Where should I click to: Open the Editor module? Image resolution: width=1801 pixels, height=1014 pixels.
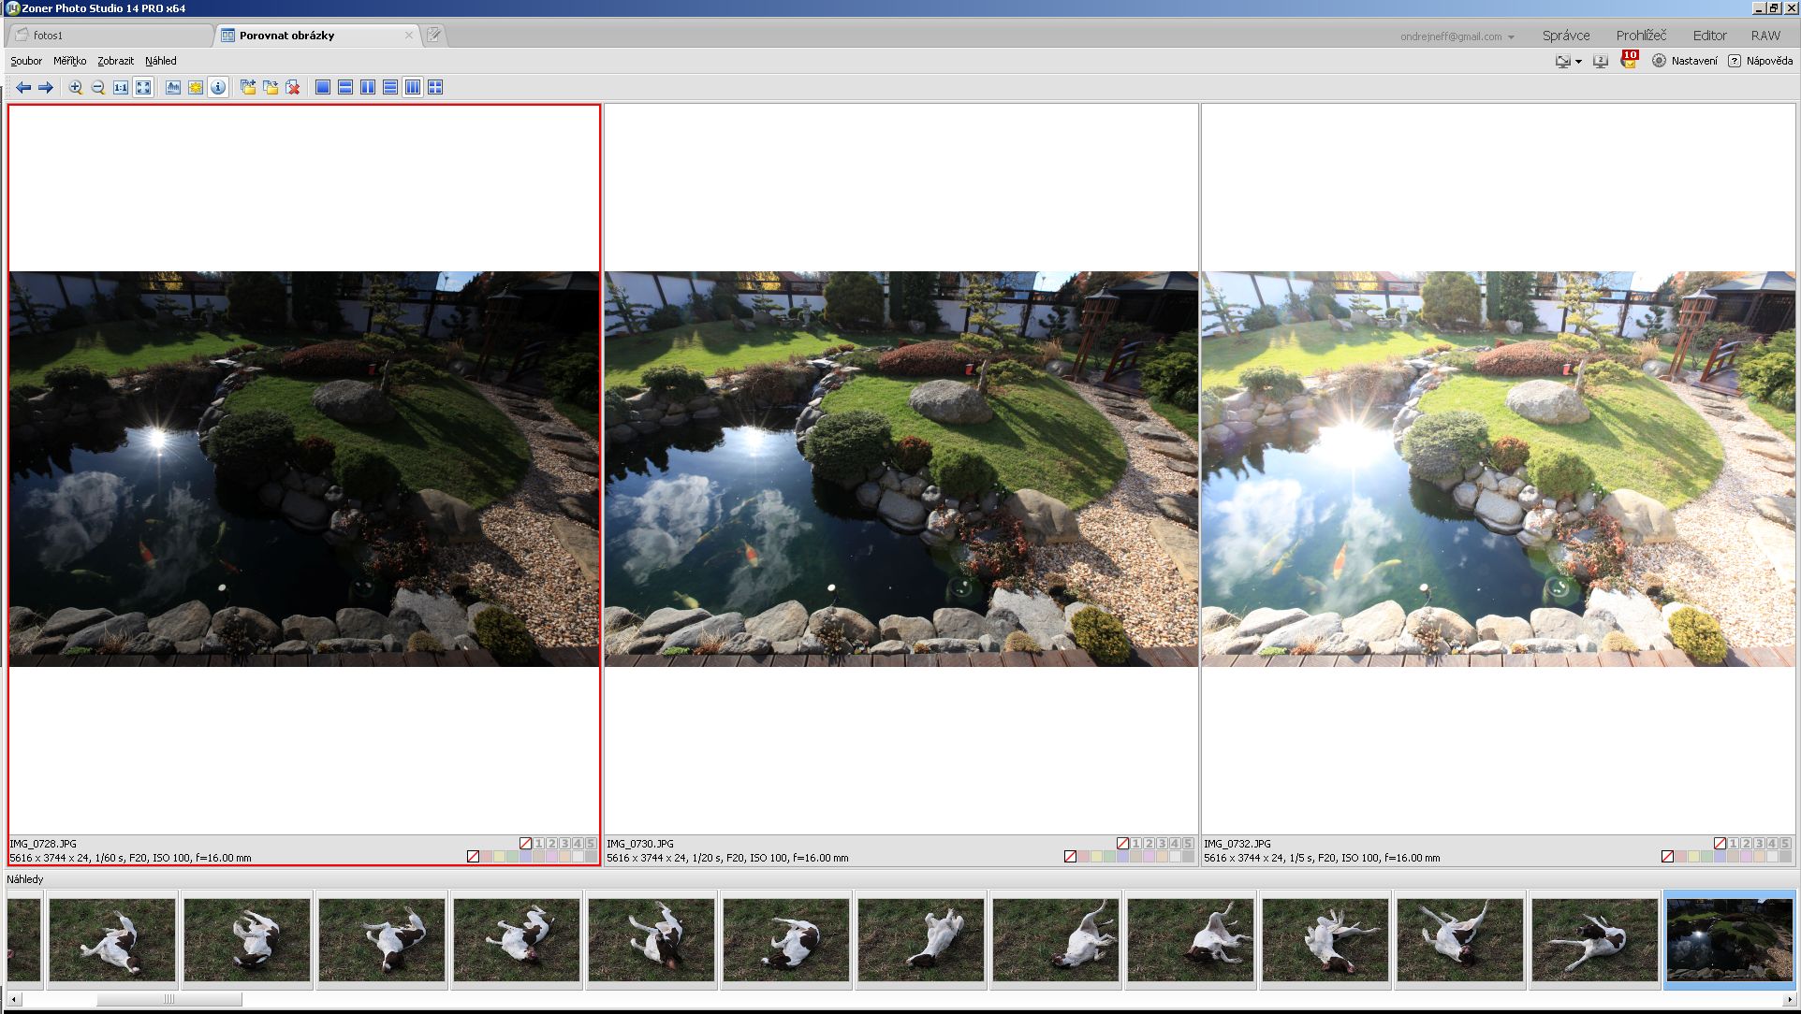coord(1709,36)
